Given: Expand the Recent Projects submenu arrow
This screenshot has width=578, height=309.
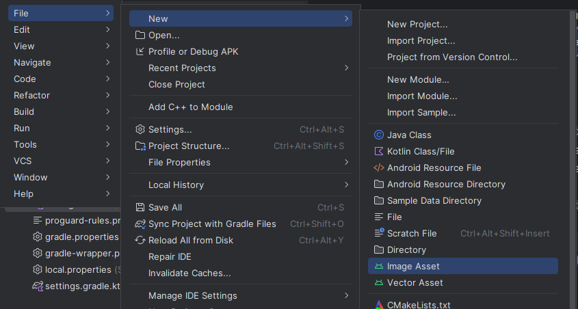Looking at the screenshot, I should pos(346,68).
